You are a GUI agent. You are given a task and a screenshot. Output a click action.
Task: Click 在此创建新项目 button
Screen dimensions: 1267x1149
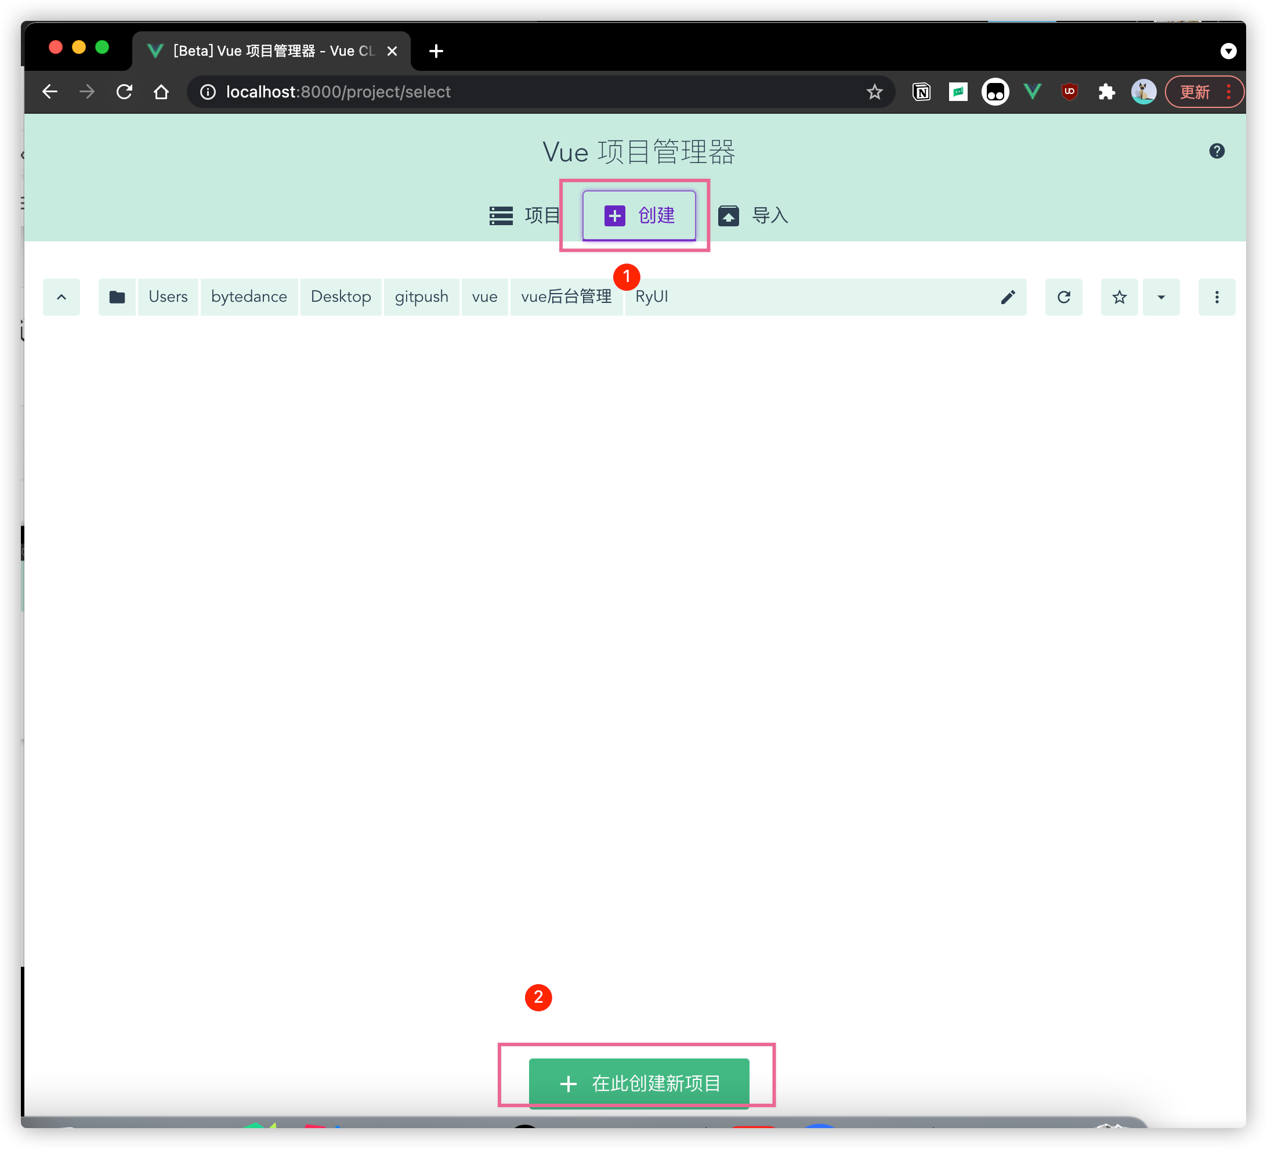(639, 1083)
